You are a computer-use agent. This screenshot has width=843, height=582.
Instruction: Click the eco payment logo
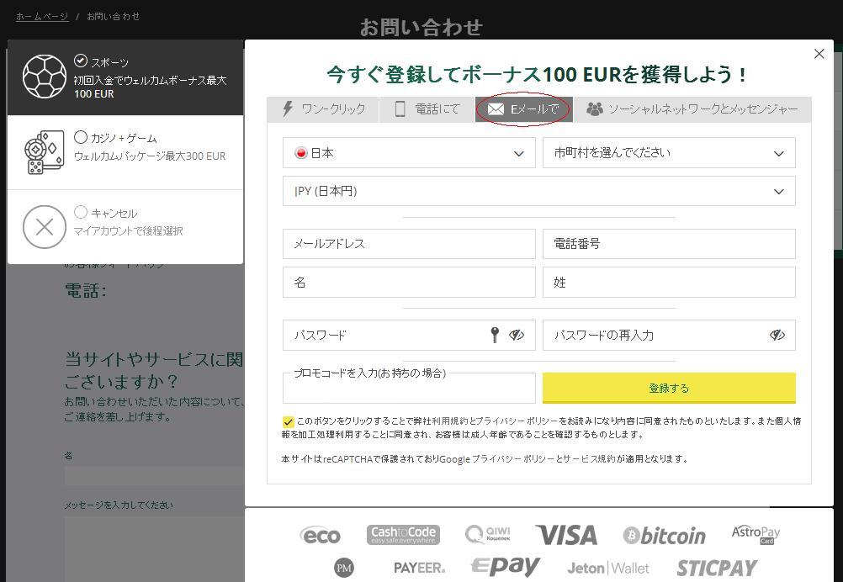[x=321, y=535]
